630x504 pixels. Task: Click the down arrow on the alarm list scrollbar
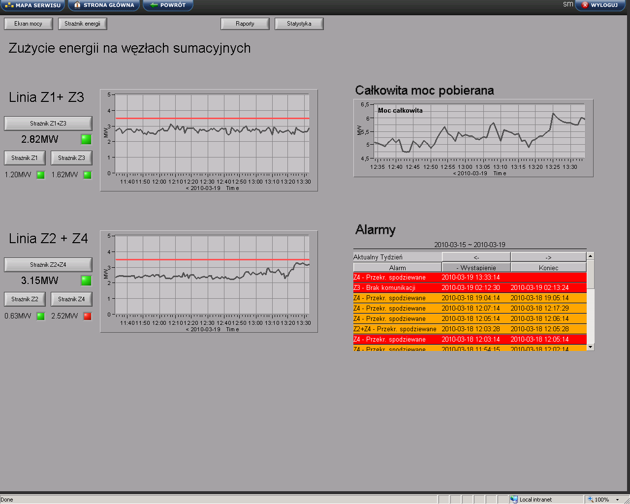(x=590, y=347)
